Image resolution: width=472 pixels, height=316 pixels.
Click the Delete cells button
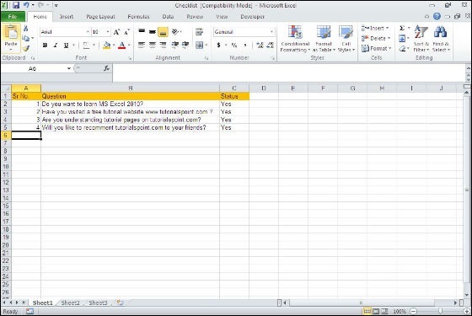click(376, 39)
